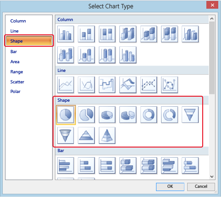
Task: Click the scrollbar down arrow
Action: [212, 176]
